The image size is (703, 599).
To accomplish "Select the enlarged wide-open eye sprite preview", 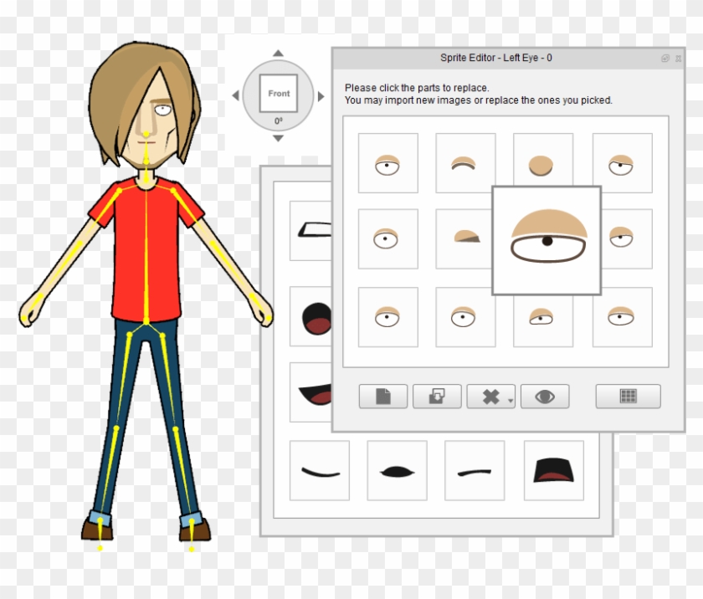I will [x=546, y=241].
